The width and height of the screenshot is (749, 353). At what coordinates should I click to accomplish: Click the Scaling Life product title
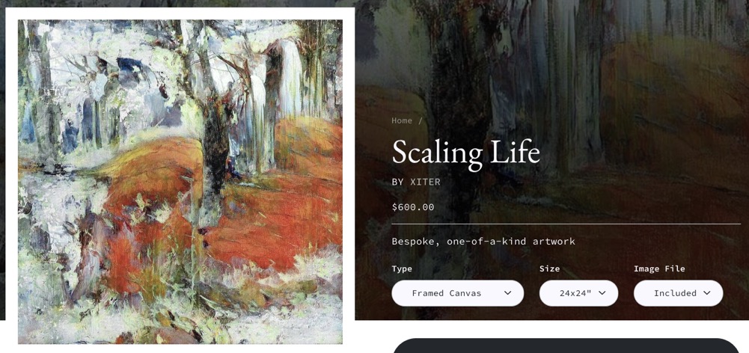coord(465,152)
